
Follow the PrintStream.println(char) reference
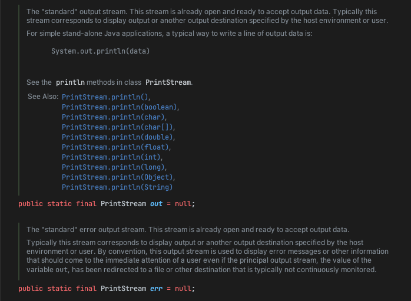tap(114, 117)
